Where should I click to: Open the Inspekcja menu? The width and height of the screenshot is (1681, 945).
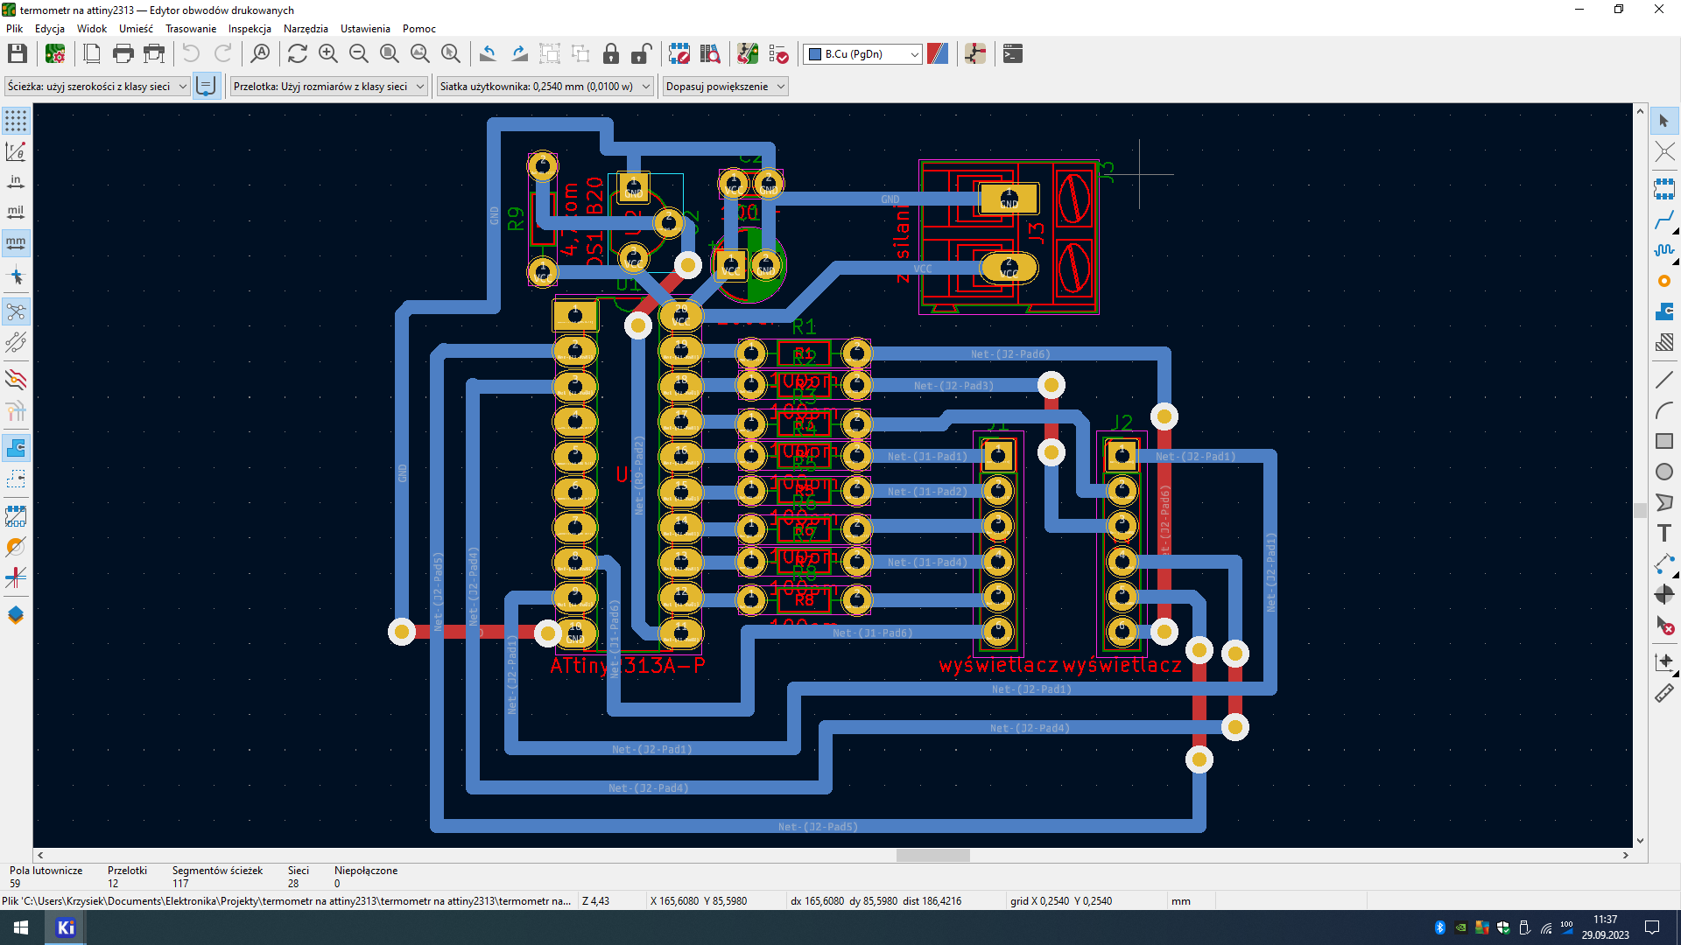tap(250, 29)
